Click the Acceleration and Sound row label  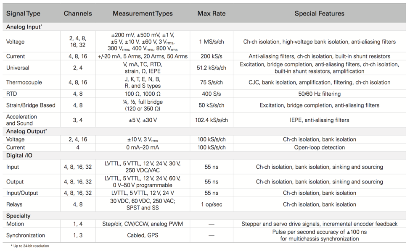click(22, 120)
